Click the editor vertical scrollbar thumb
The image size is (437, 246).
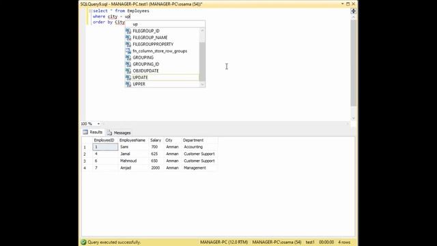point(353,63)
